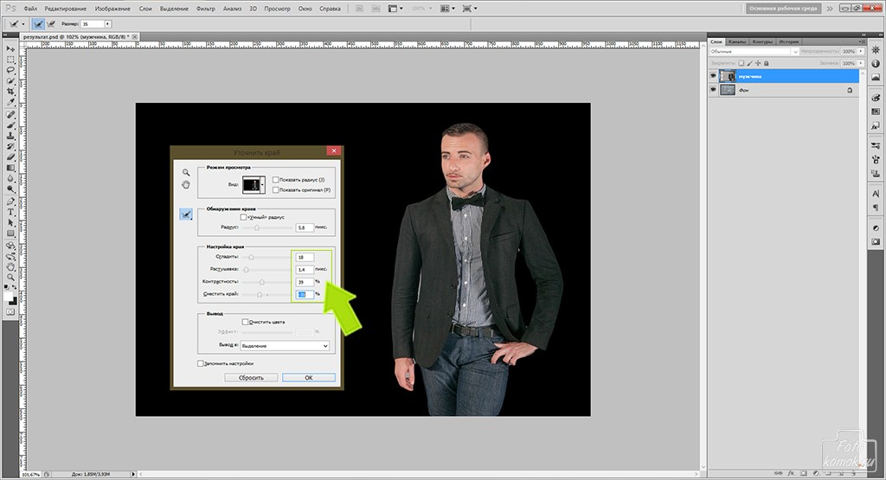Expand the "Вид" view mode dropdown
This screenshot has width=886, height=480.
click(254, 184)
